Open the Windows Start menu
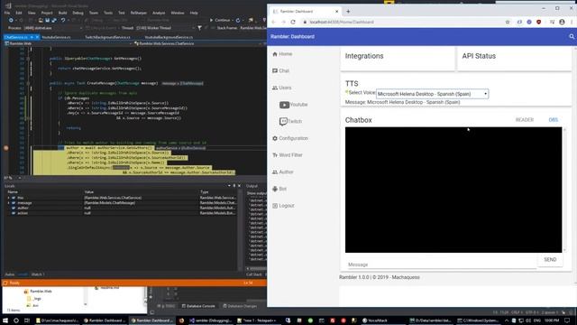The image size is (577, 325). click(5, 320)
